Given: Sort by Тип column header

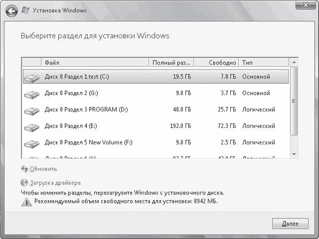Looking at the screenshot, I should 263,63.
